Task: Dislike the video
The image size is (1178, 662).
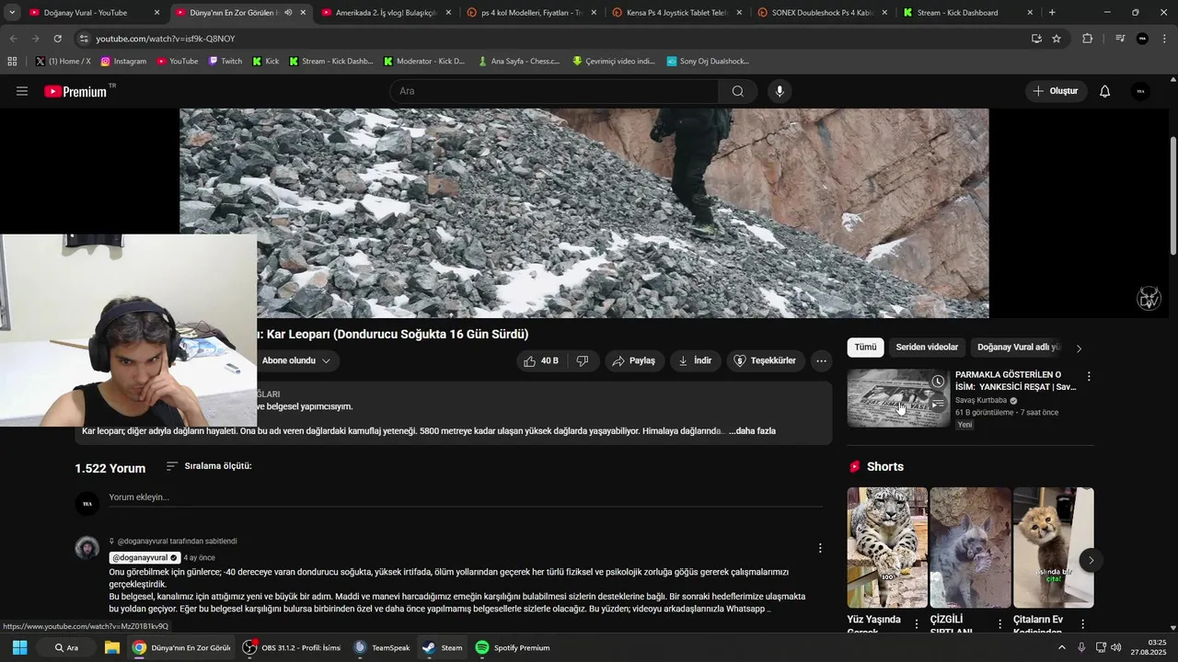Action: pos(583,360)
